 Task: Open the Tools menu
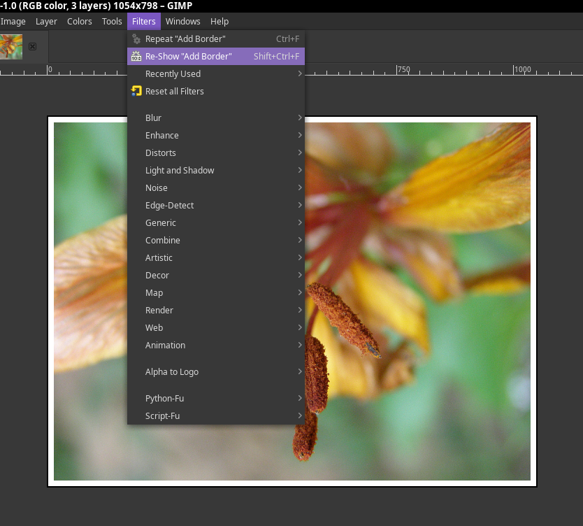pyautogui.click(x=112, y=21)
